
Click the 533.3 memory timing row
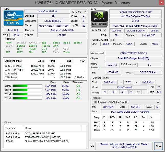126,126
